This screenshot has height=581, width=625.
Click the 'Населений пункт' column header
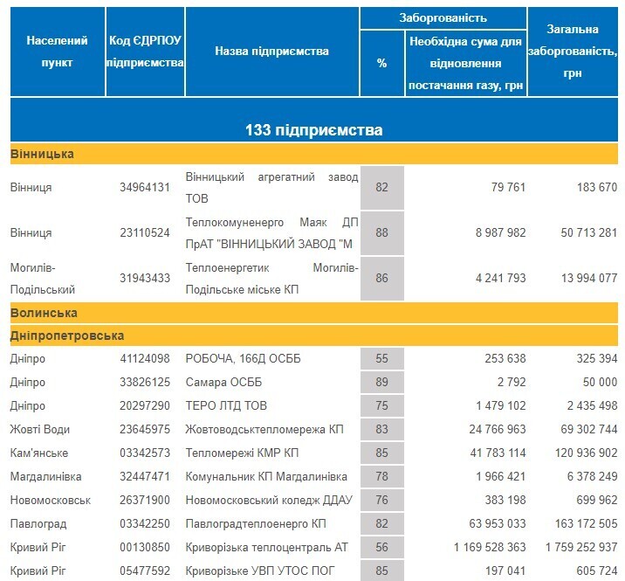(50, 52)
